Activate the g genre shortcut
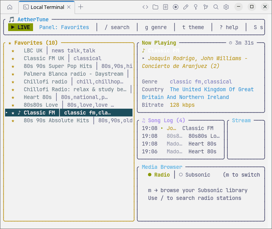The image size is (272, 229). point(156,28)
